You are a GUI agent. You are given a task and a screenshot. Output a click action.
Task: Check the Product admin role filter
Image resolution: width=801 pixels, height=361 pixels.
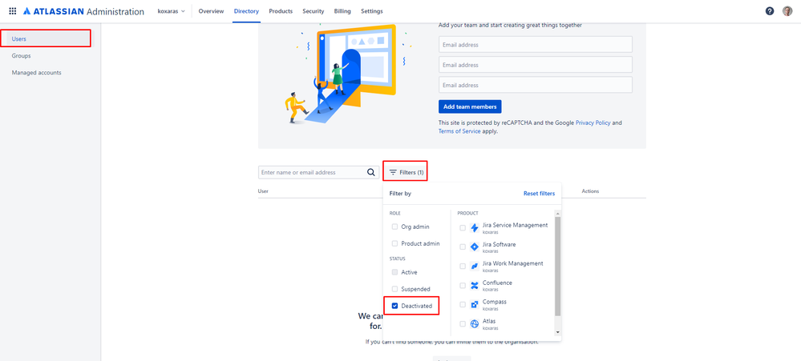394,243
